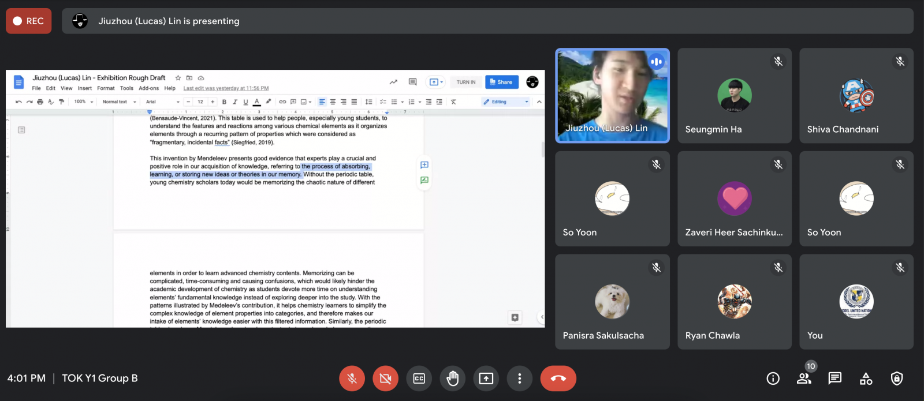The width and height of the screenshot is (924, 401).
Task: Click the Last edit was yesterday link
Action: 226,88
